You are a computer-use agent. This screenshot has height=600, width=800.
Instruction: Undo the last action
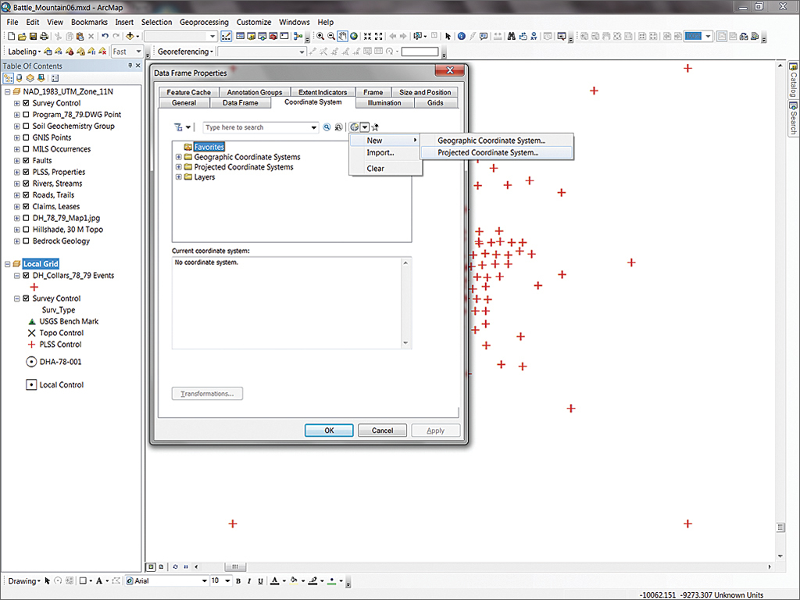[105, 36]
